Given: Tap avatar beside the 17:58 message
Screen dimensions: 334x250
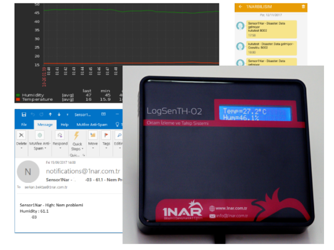Looking at the screenshot, I should 240,26.
